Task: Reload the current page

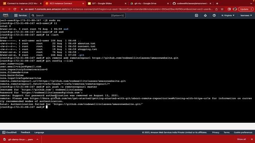Action: coord(15,9)
